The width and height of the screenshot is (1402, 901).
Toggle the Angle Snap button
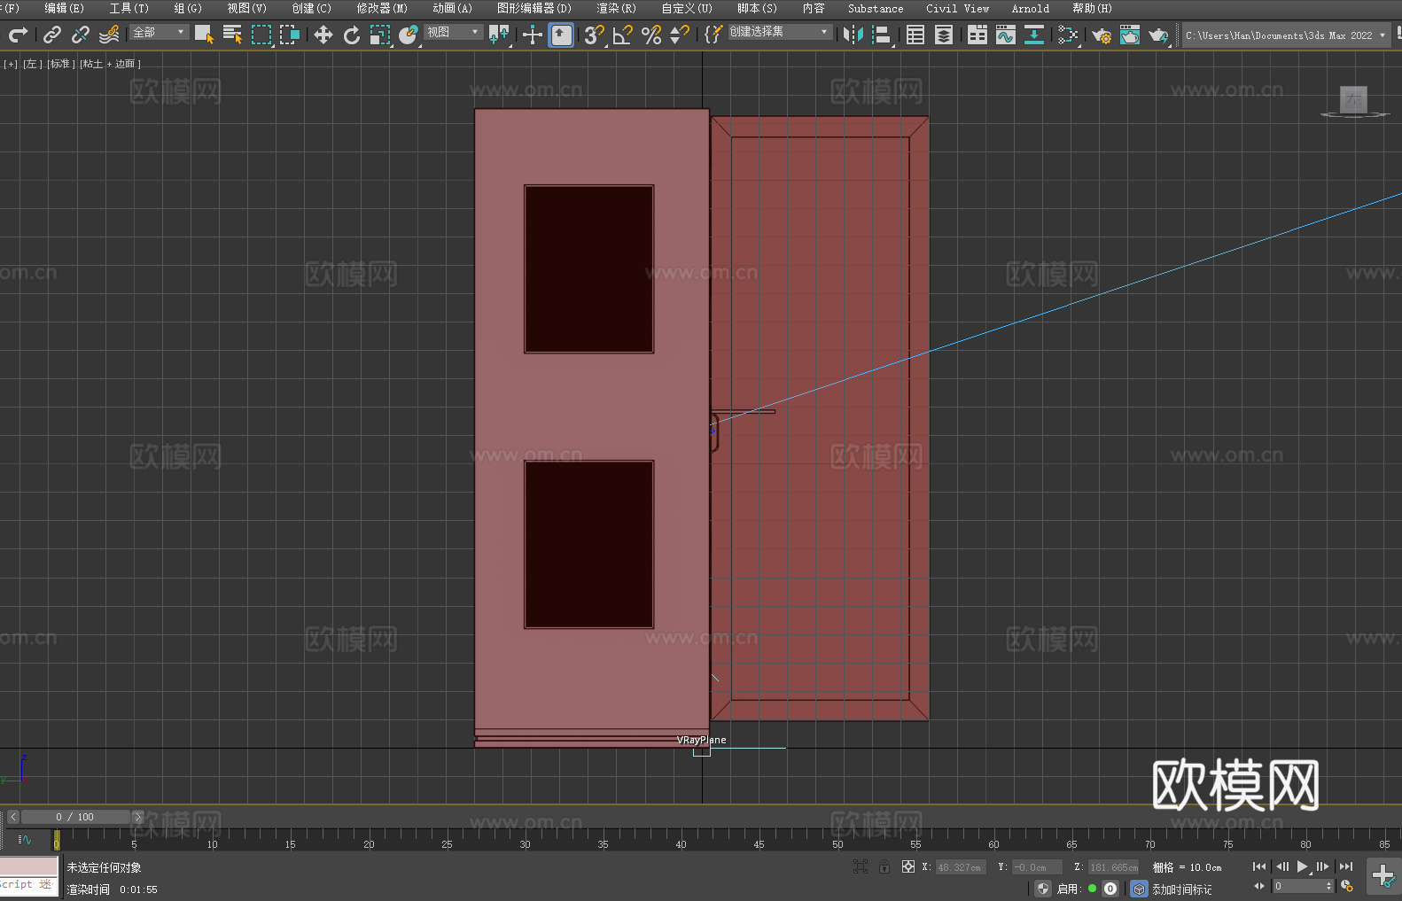click(623, 35)
